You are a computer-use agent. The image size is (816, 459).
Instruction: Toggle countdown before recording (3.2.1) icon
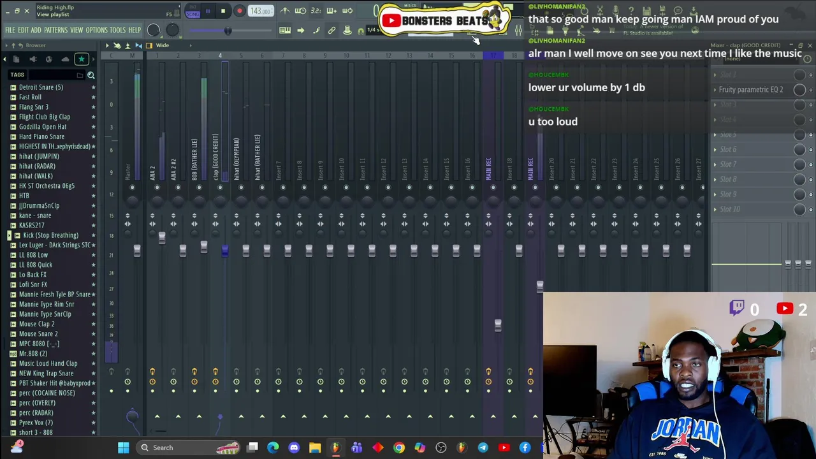pyautogui.click(x=316, y=11)
